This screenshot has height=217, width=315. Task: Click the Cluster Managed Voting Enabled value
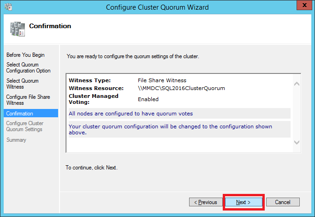[x=148, y=99]
